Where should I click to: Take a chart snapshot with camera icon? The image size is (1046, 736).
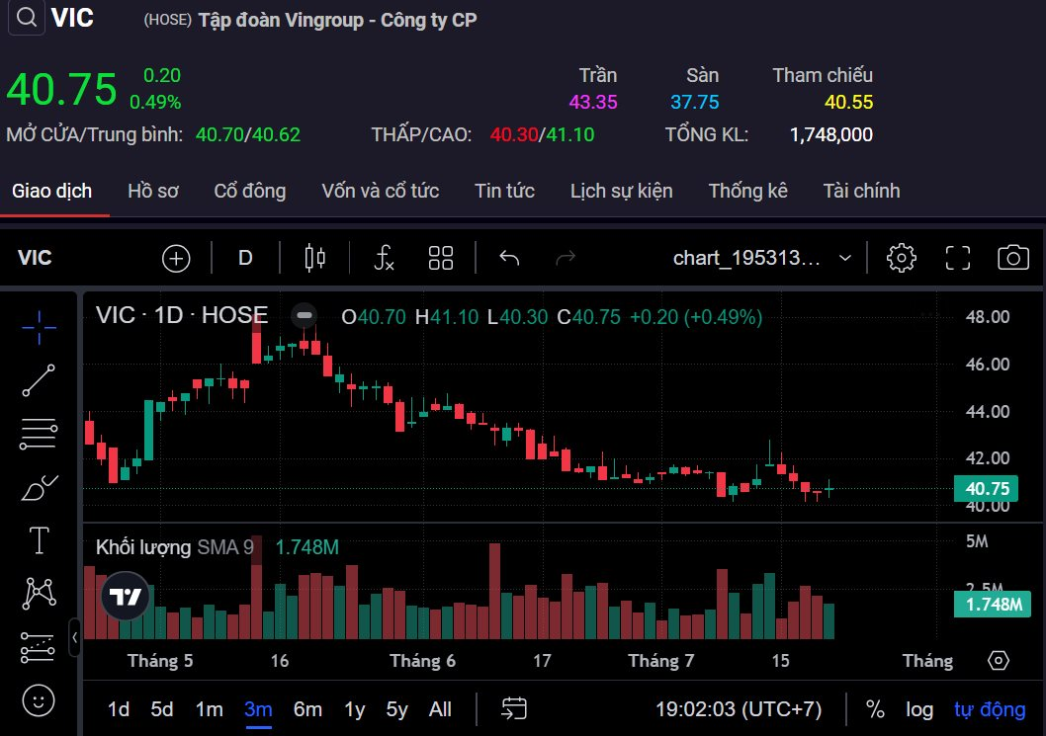click(1012, 259)
